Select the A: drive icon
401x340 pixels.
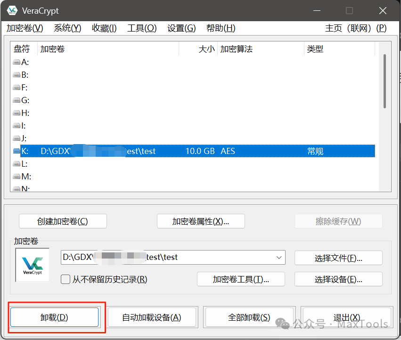coord(16,62)
